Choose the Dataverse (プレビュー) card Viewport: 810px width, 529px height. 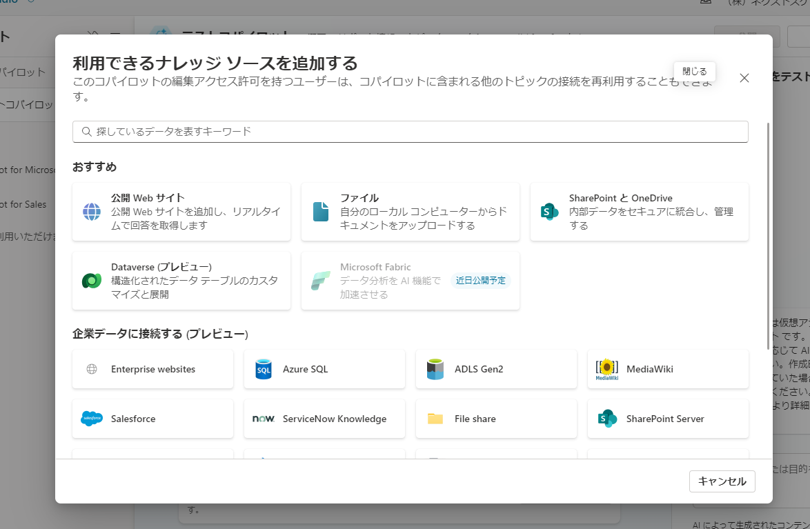point(181,281)
